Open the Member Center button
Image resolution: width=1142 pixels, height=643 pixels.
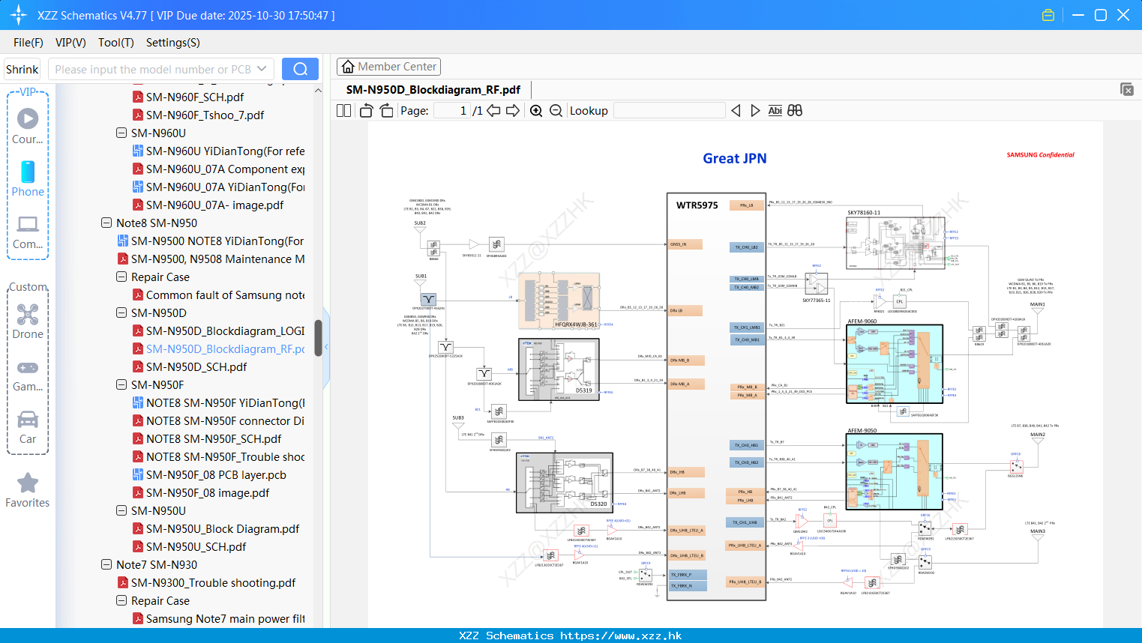coord(388,67)
